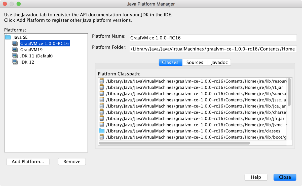Click the Add Platform... button
The image size is (302, 186).
coord(28,162)
